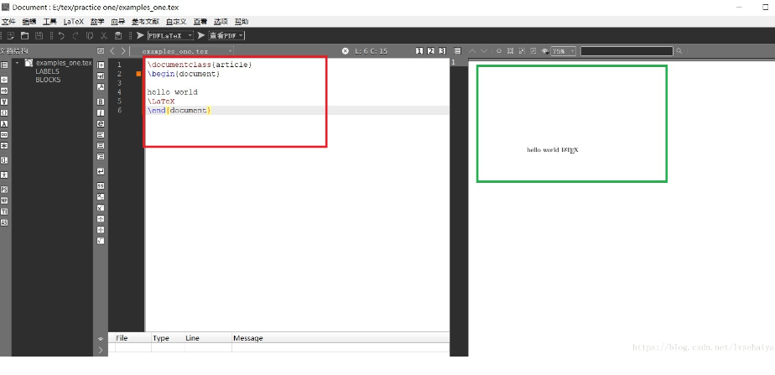Click the hello world line in editor

[173, 92]
